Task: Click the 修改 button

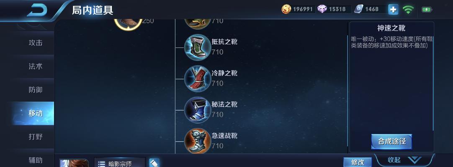Action: tap(358, 162)
